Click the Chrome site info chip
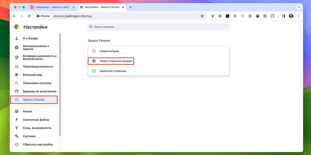This screenshot has height=155, width=311. click(x=43, y=16)
